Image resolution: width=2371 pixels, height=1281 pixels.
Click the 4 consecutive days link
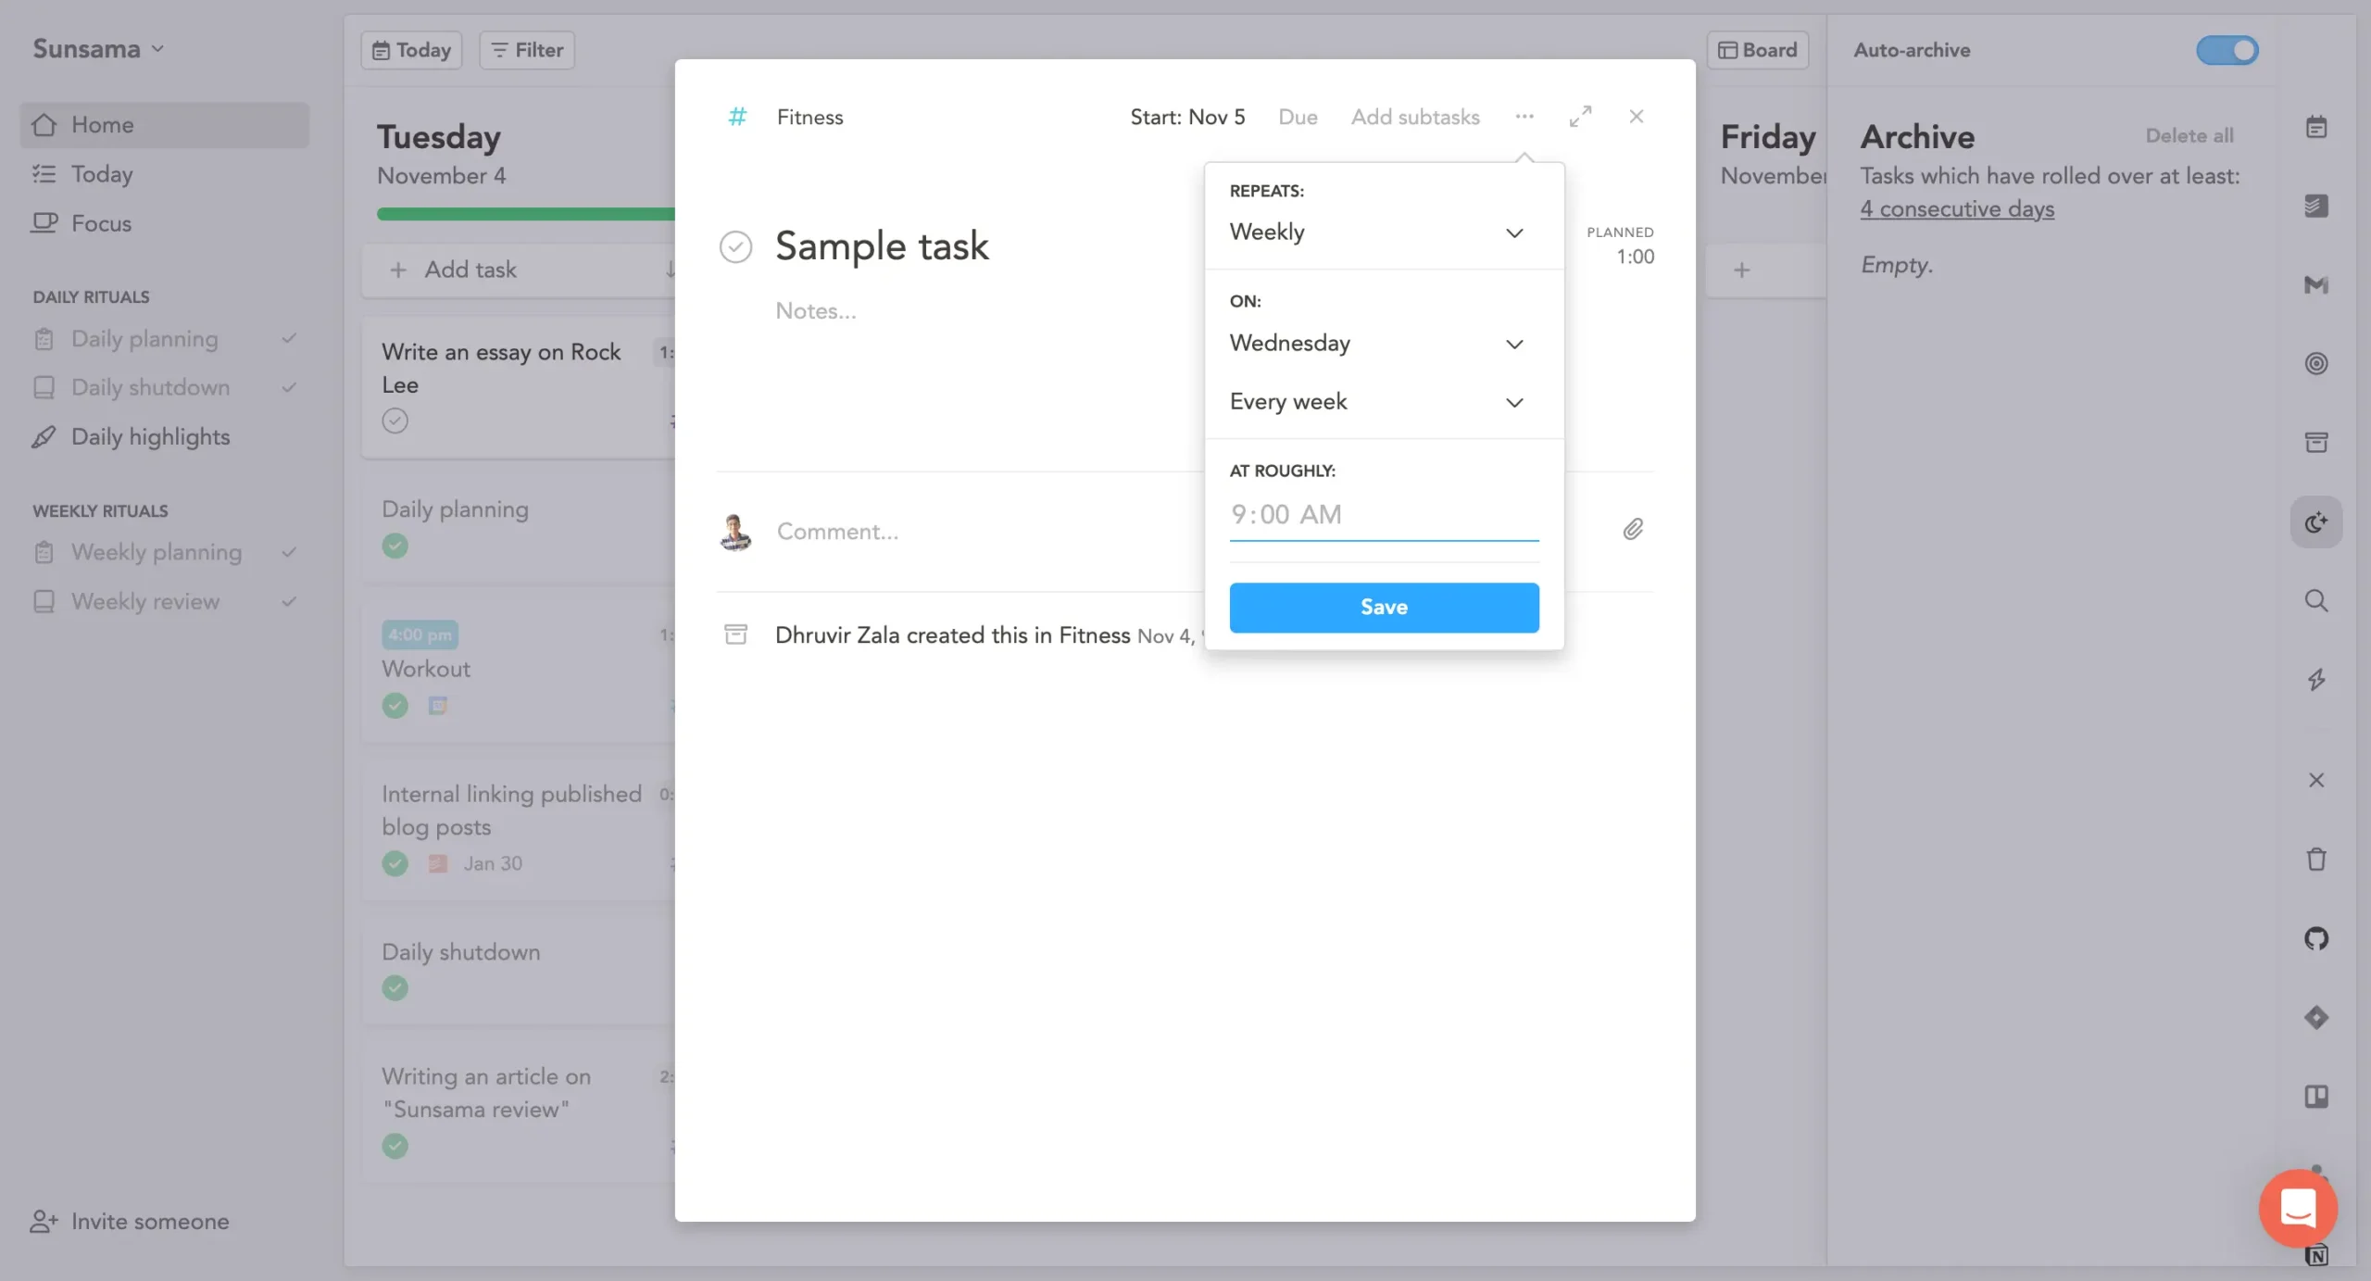(1957, 209)
